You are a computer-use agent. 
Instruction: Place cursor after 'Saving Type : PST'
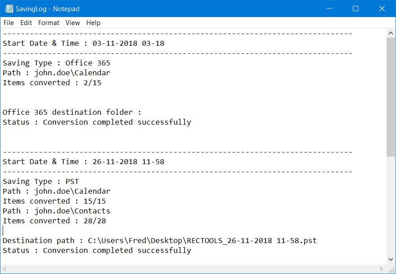(79, 182)
